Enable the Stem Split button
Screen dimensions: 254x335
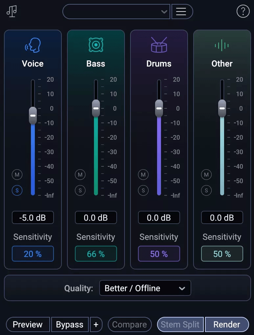click(180, 324)
